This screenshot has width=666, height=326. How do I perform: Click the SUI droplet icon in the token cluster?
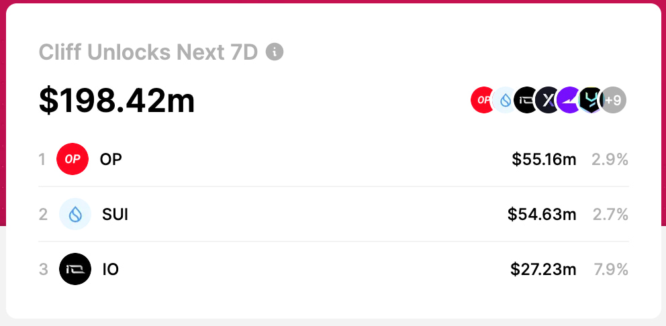504,101
